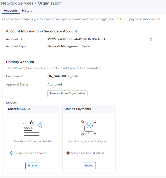Switch to the History tab
Viewport: 166px width, 178px height.
point(27,11)
